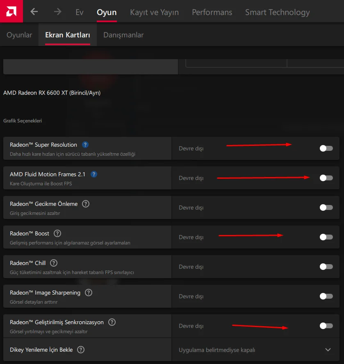Open AMD Fluid Motion Frames info icon
This screenshot has height=364, width=344.
(94, 174)
